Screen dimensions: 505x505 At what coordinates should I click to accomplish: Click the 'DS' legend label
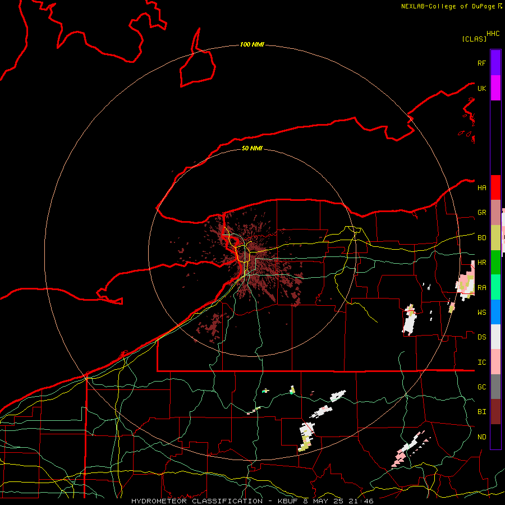click(x=481, y=337)
